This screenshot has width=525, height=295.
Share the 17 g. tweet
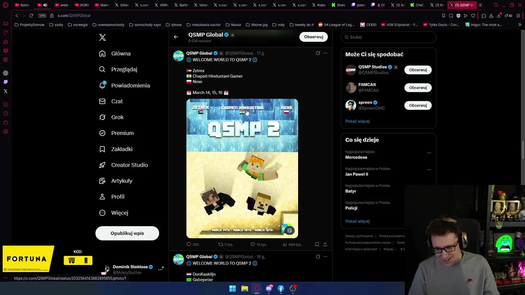[325, 245]
